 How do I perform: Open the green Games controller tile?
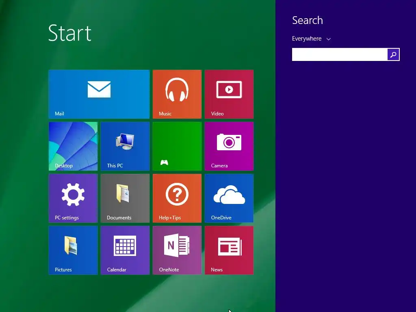point(177,146)
